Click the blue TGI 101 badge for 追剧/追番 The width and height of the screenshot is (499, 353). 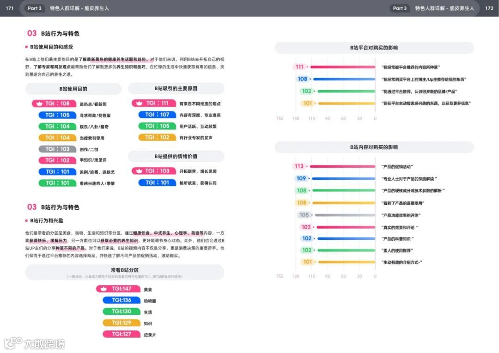click(x=57, y=171)
